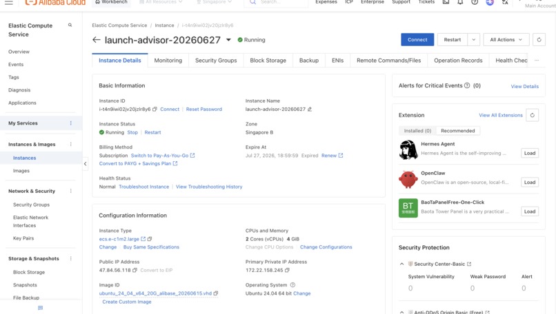Switch to the Monitoring tab
The height and width of the screenshot is (314, 556).
pyautogui.click(x=168, y=61)
